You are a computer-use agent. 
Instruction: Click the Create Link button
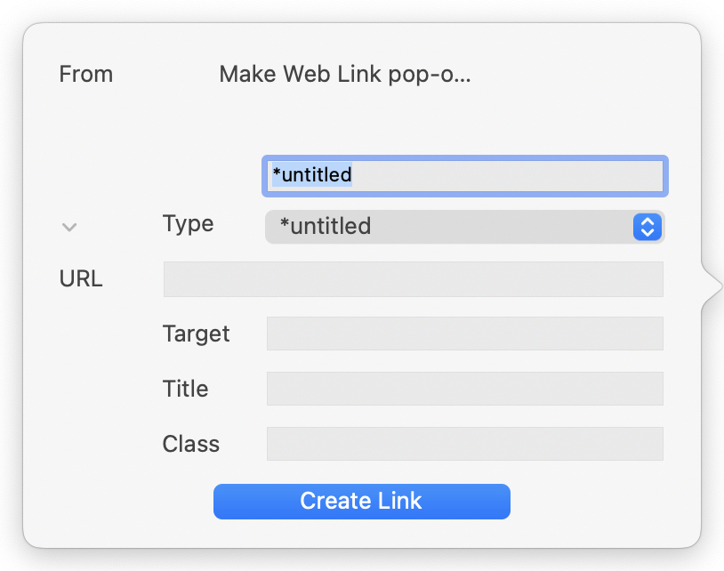[361, 501]
